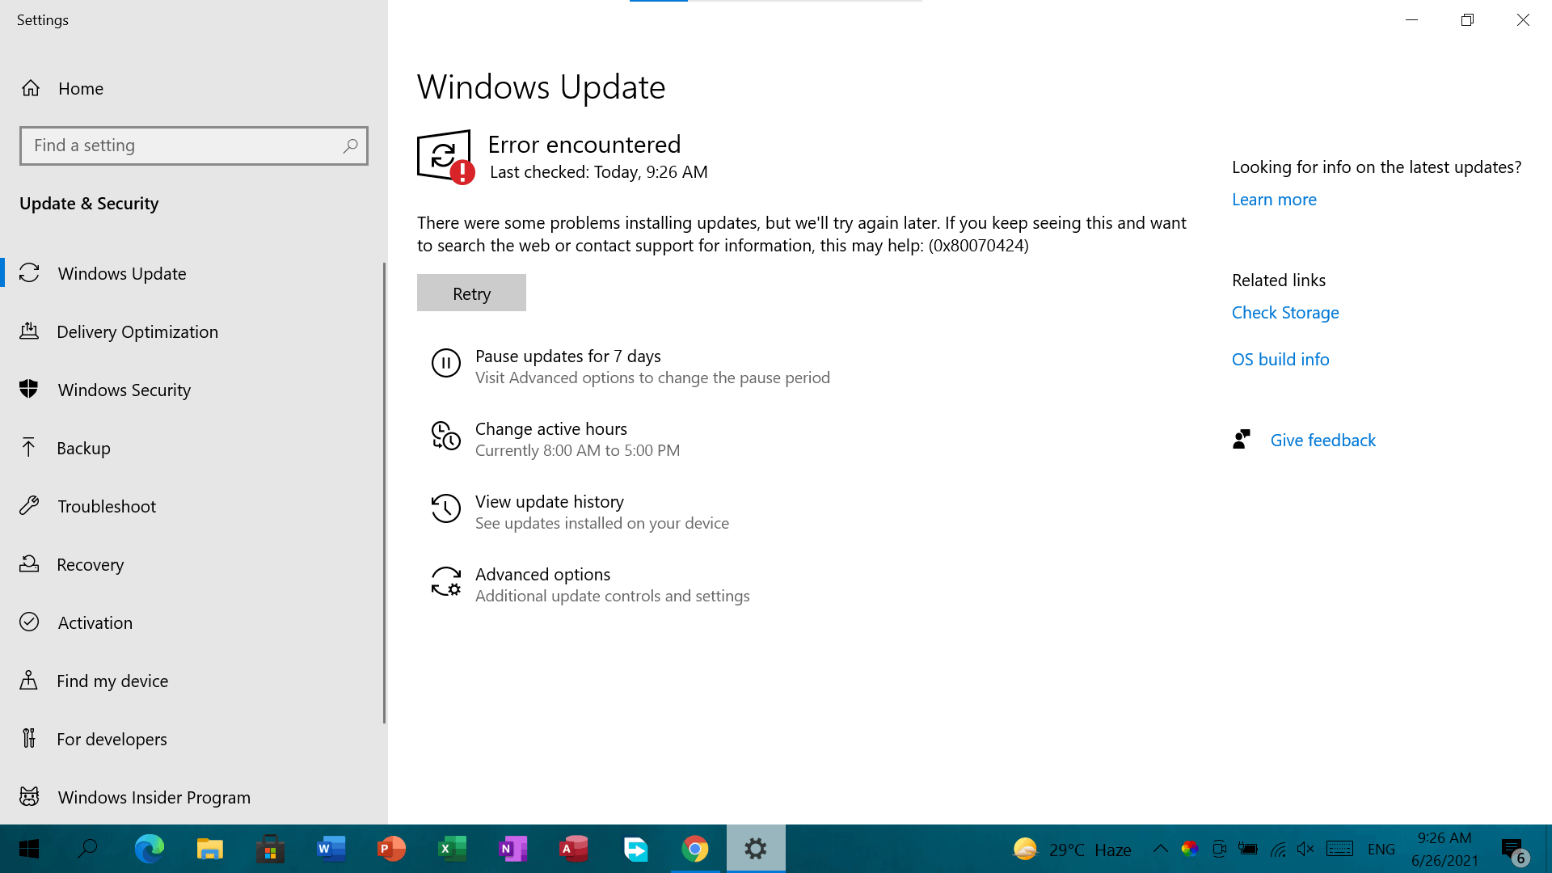Screen dimensions: 1552x873
Task: Click the Change active hours clock icon
Action: click(x=445, y=436)
